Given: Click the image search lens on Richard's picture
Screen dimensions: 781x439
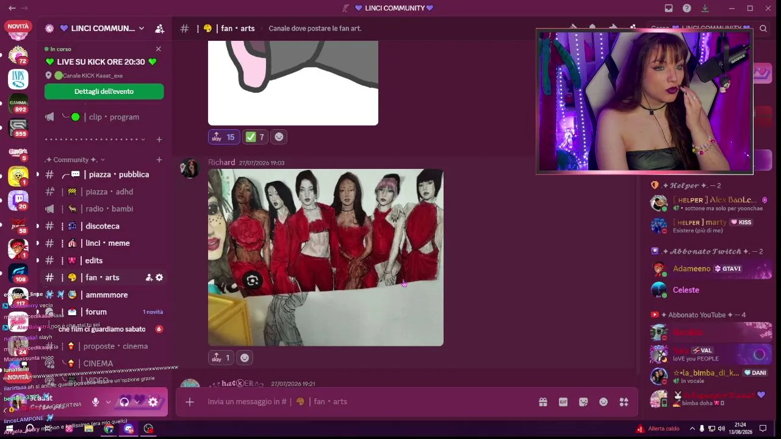Looking at the screenshot, I should tap(253, 280).
